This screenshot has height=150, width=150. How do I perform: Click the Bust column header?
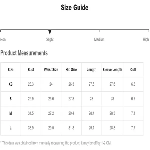click(x=31, y=70)
